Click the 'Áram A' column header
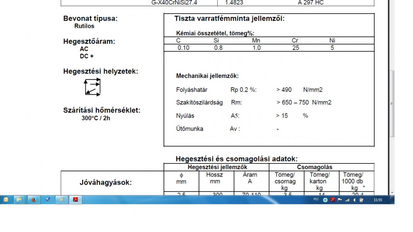Image resolution: width=413 pixels, height=232 pixels. 250,178
